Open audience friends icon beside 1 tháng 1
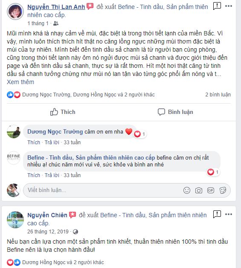241x268 pixels. pyautogui.click(x=56, y=23)
